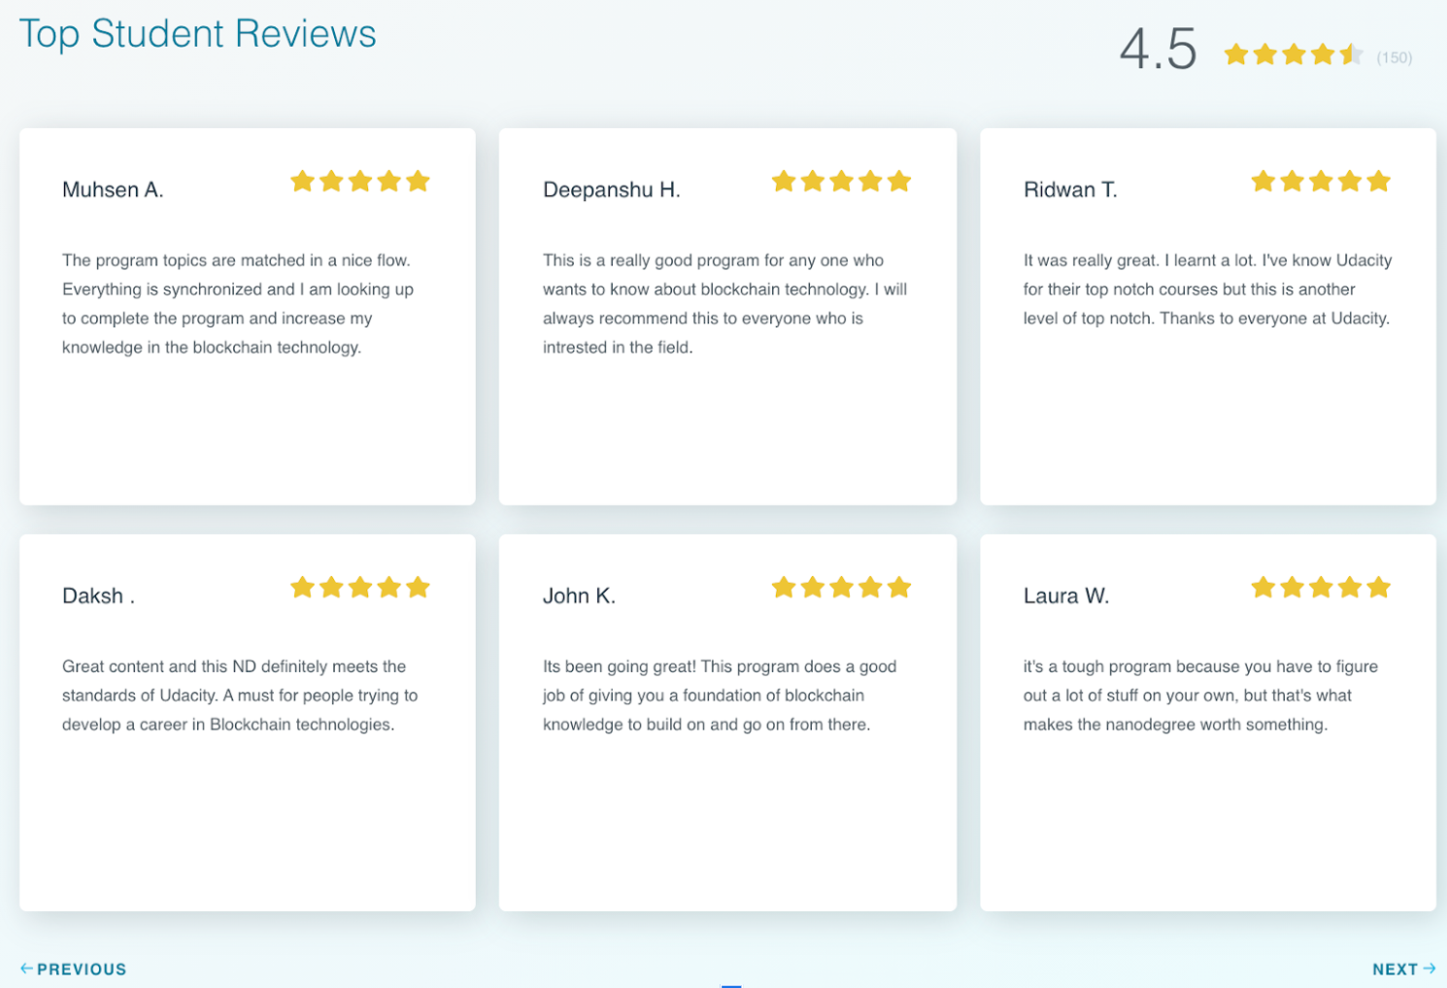Click the (150) review count
Screen dimensions: 1447x988
[1394, 57]
